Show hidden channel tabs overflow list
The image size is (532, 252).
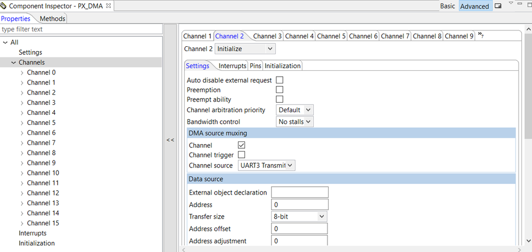point(480,36)
